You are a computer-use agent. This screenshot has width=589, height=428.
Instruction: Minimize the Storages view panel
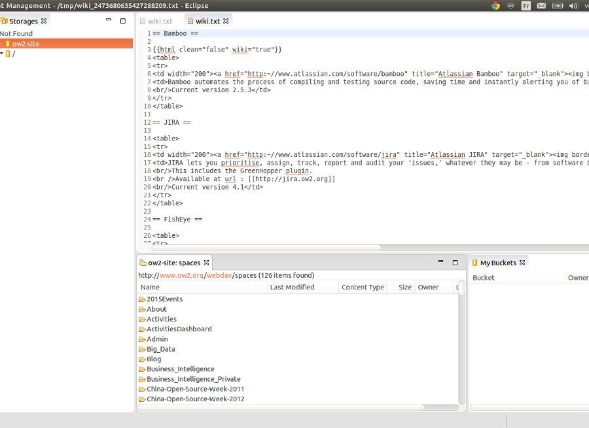click(x=109, y=20)
